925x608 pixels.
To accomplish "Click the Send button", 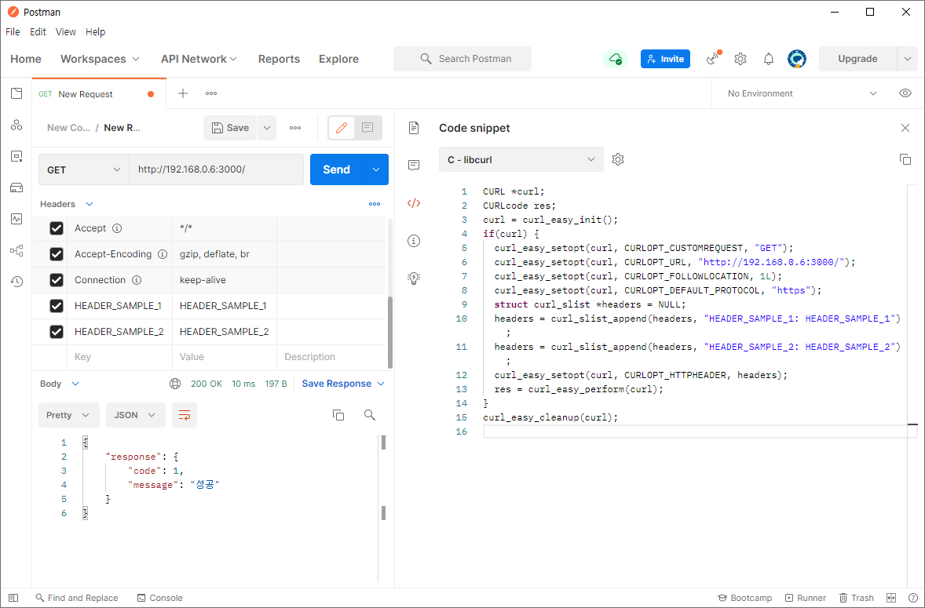I will tap(336, 169).
